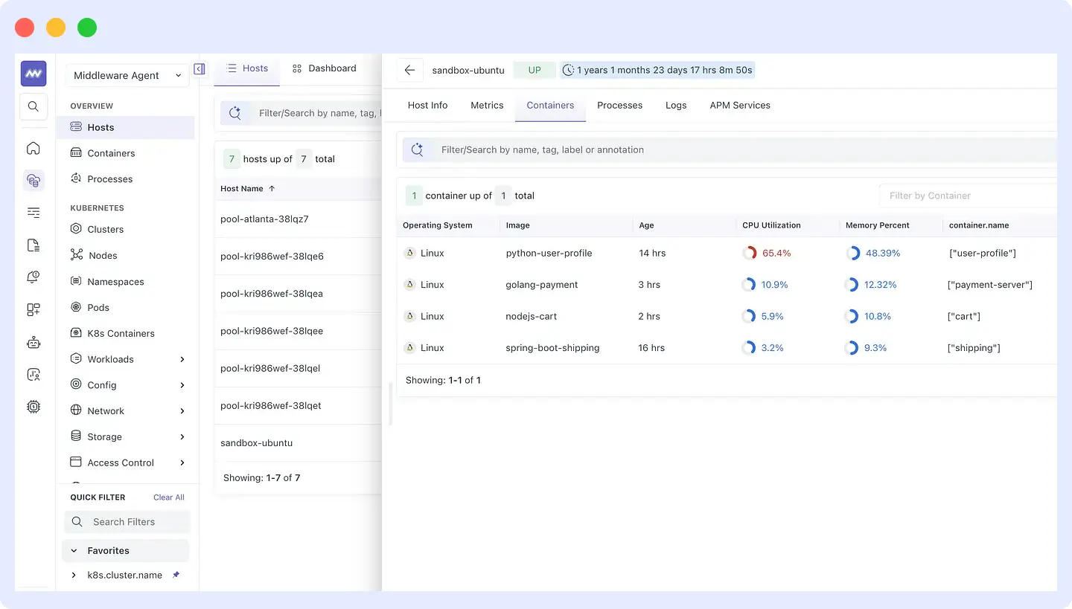Open the Metrics tab
The width and height of the screenshot is (1072, 609).
[x=487, y=106]
